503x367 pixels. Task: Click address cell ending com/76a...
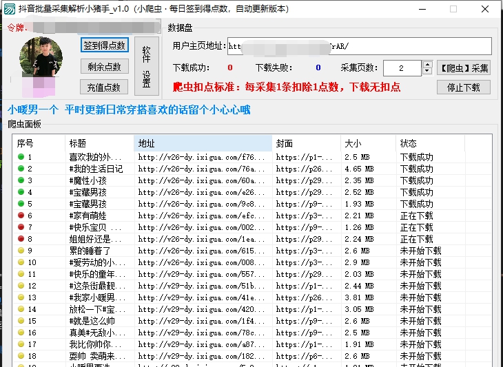pyautogui.click(x=201, y=169)
